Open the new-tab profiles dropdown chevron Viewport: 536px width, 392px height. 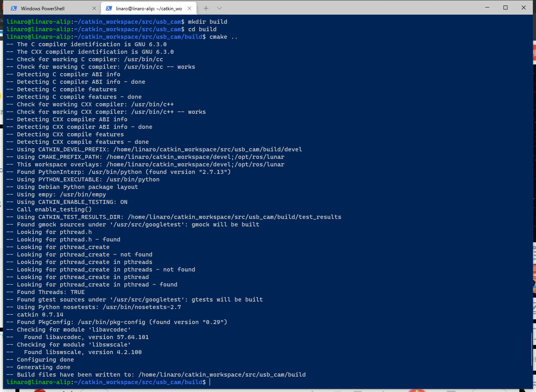click(219, 8)
